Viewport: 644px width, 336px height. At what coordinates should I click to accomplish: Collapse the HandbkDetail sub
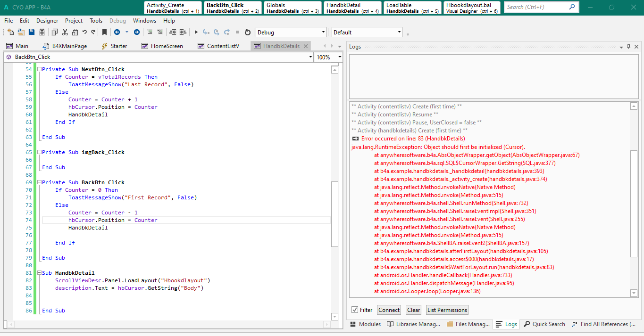click(40, 273)
